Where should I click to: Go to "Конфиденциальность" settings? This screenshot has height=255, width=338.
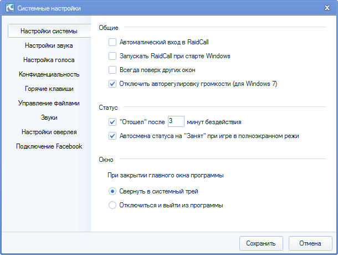click(49, 74)
